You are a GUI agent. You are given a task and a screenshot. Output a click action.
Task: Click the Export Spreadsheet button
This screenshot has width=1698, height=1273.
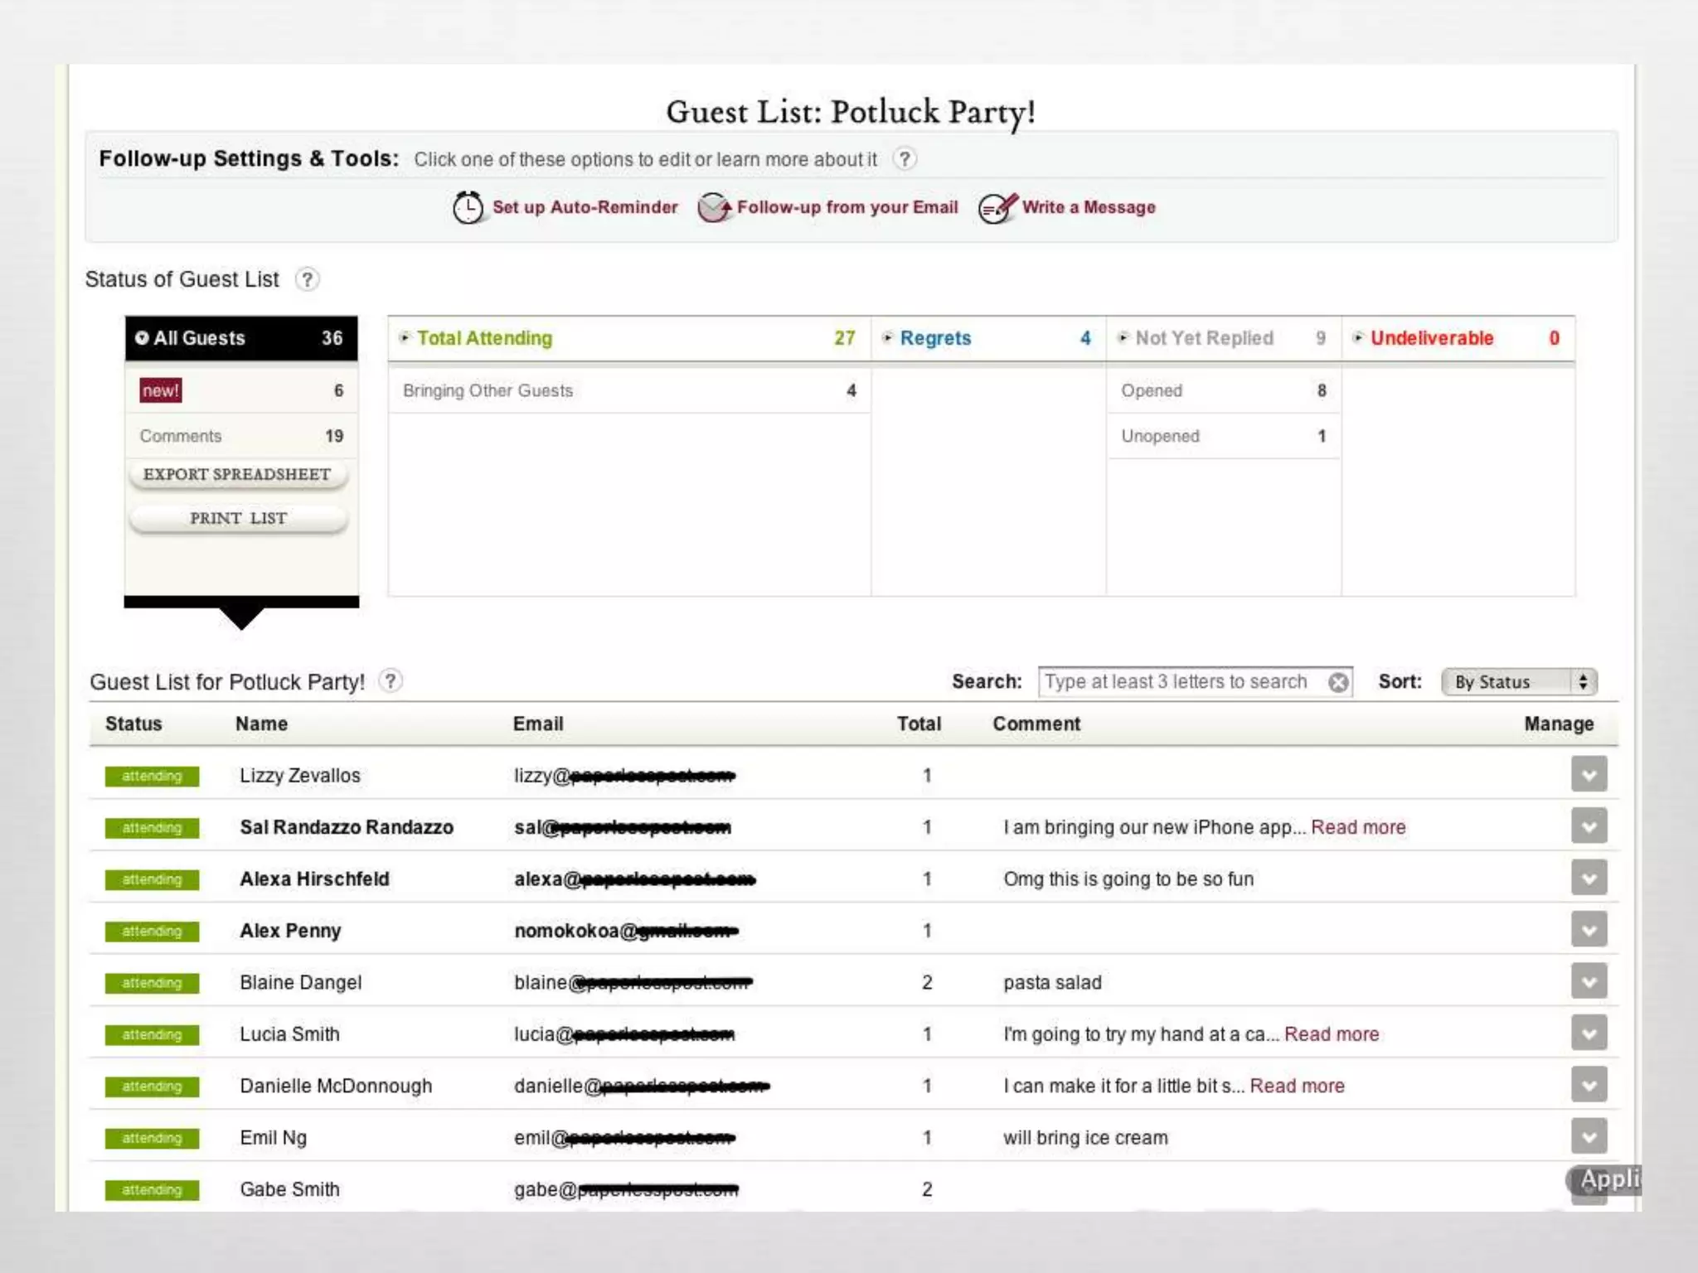tap(237, 474)
